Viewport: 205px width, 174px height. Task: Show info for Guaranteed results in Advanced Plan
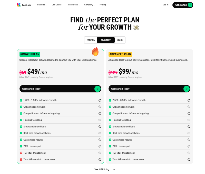(x=189, y=140)
